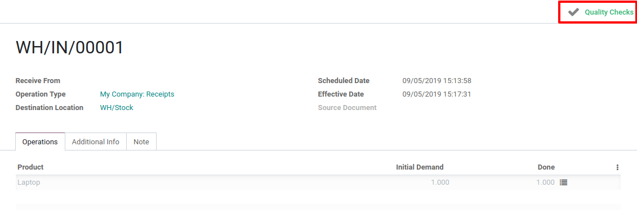Click the Laptop initial demand quantity cell
637x210 pixels.
click(x=440, y=182)
